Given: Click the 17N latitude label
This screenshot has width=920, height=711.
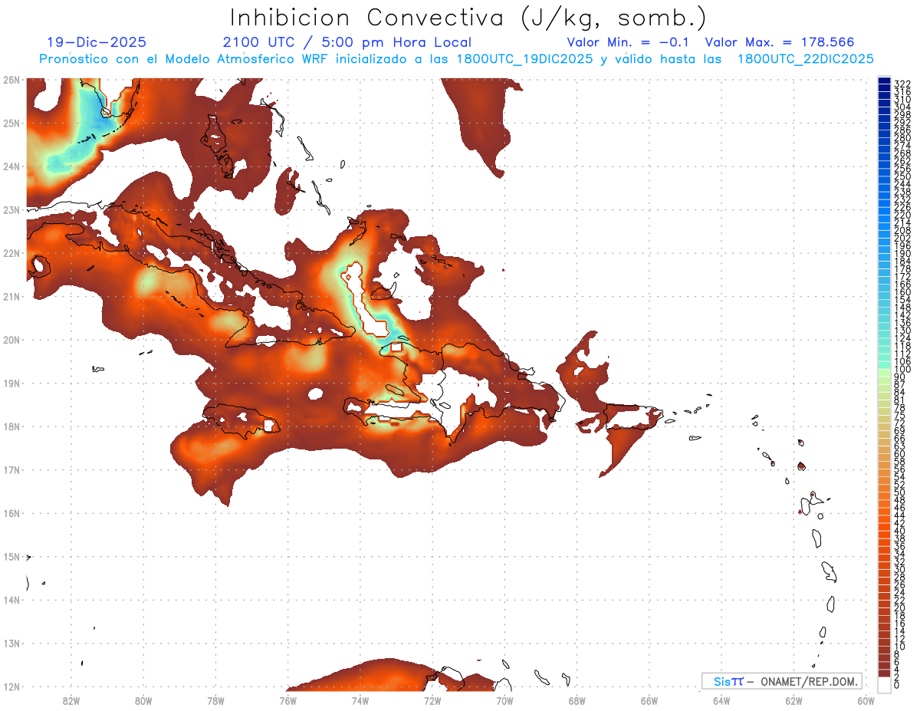Looking at the screenshot, I should pyautogui.click(x=11, y=469).
